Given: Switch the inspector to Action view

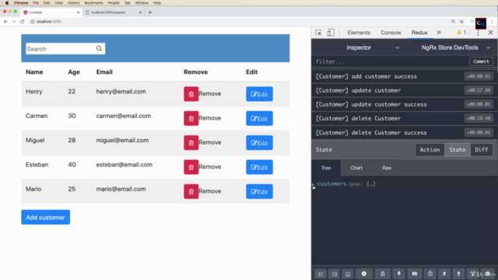Looking at the screenshot, I should [x=430, y=150].
